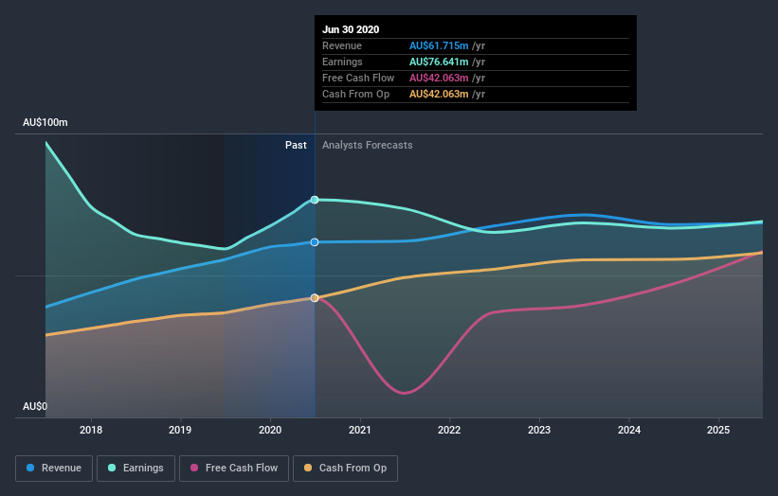Image resolution: width=778 pixels, height=496 pixels.
Task: Click the 2024 x-axis label
Action: [x=628, y=430]
